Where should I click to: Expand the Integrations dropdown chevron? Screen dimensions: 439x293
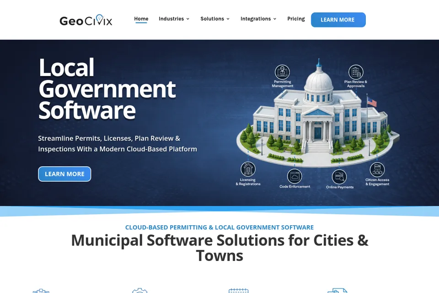[x=275, y=19]
